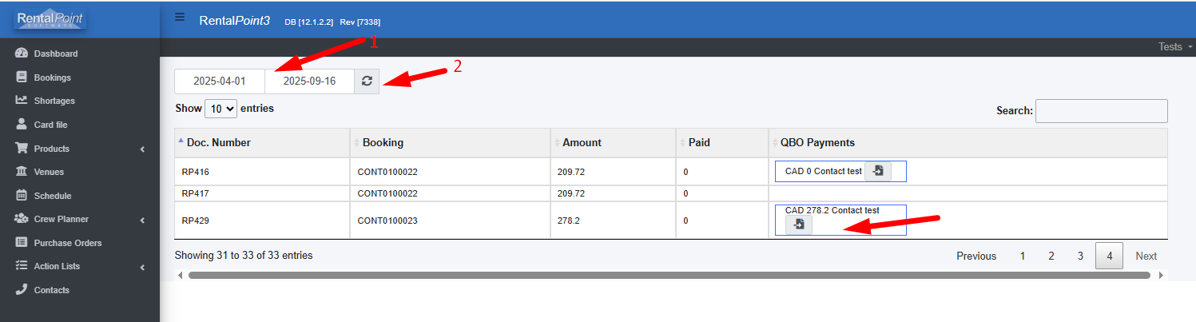Click import payment icon for RP416
This screenshot has width=1196, height=322.
pyautogui.click(x=878, y=171)
